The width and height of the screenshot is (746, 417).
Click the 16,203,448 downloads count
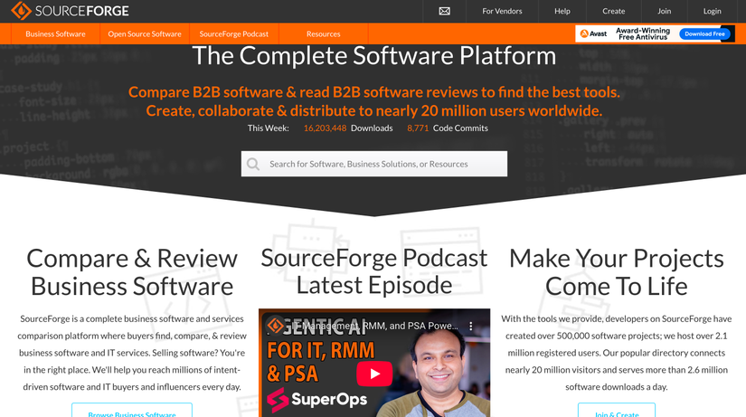click(325, 128)
